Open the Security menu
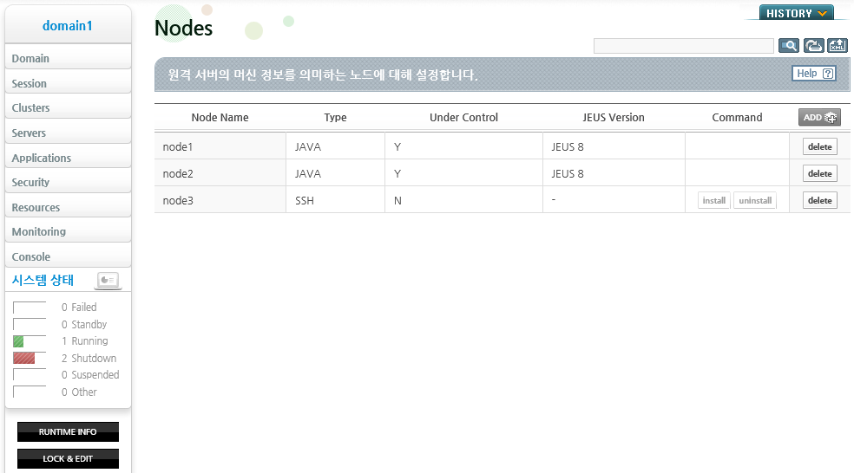The width and height of the screenshot is (854, 473). click(68, 182)
